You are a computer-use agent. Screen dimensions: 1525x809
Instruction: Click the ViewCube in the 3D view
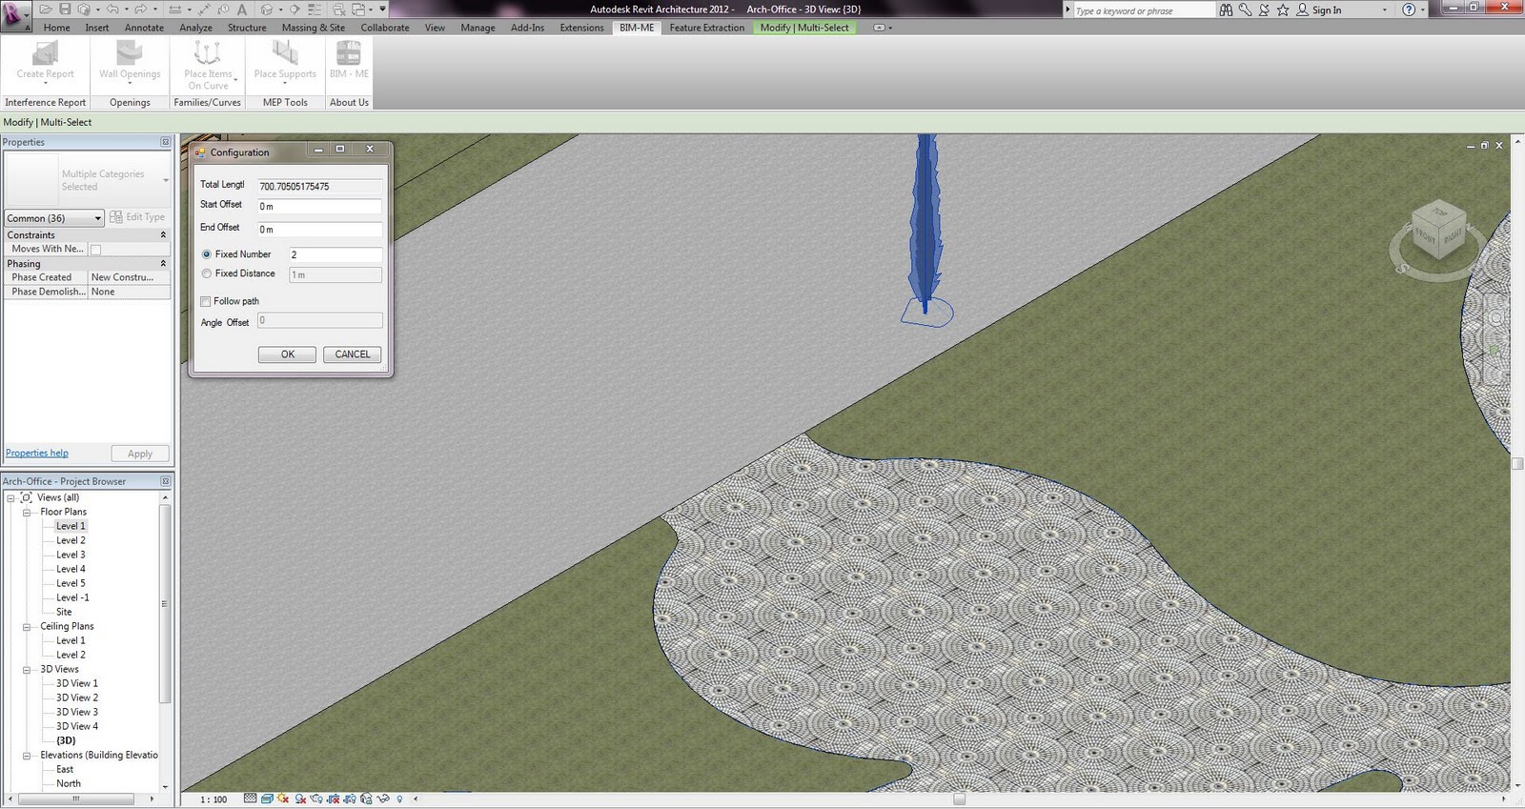coord(1438,232)
